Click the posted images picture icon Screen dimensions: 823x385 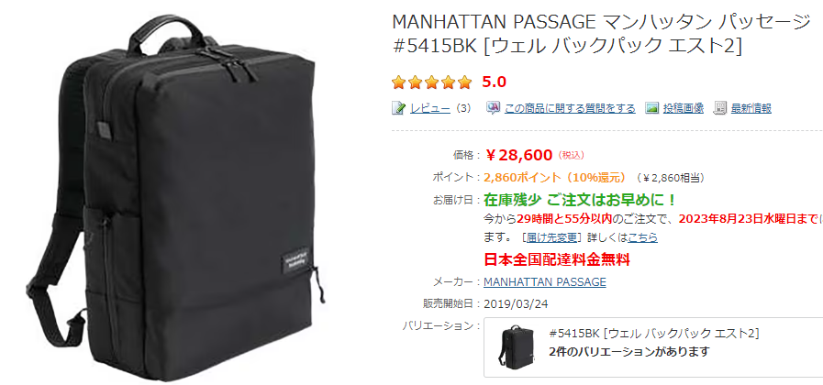coord(652,108)
